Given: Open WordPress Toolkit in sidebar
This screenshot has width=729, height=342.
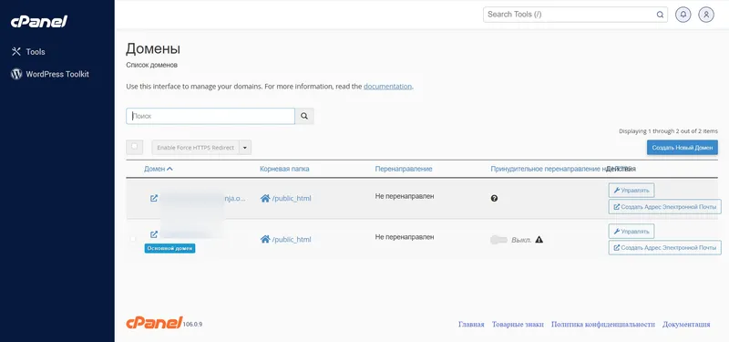Looking at the screenshot, I should [x=50, y=74].
